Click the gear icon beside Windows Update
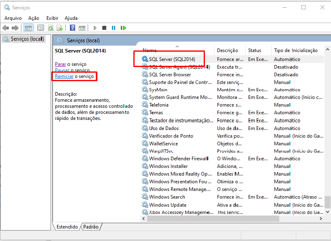Screen dimensions: 331x241 [145, 205]
